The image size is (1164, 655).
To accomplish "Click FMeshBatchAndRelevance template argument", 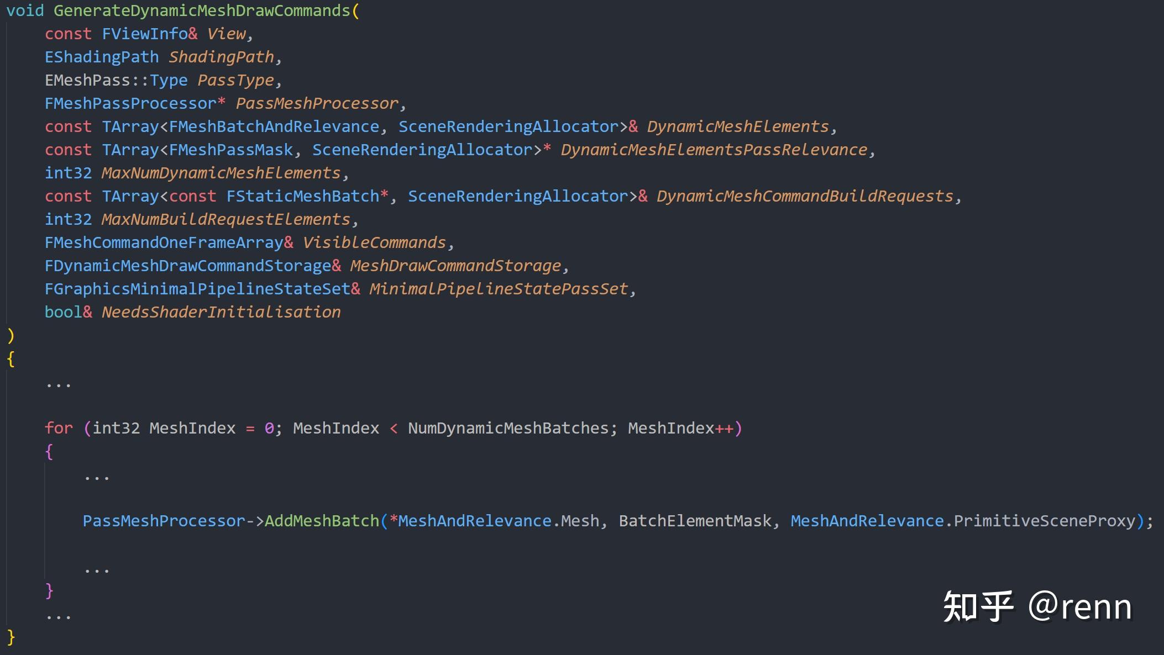I will [274, 126].
